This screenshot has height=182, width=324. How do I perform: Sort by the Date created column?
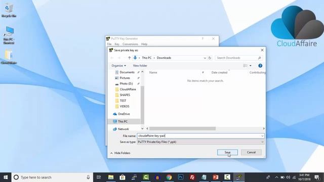(219, 72)
